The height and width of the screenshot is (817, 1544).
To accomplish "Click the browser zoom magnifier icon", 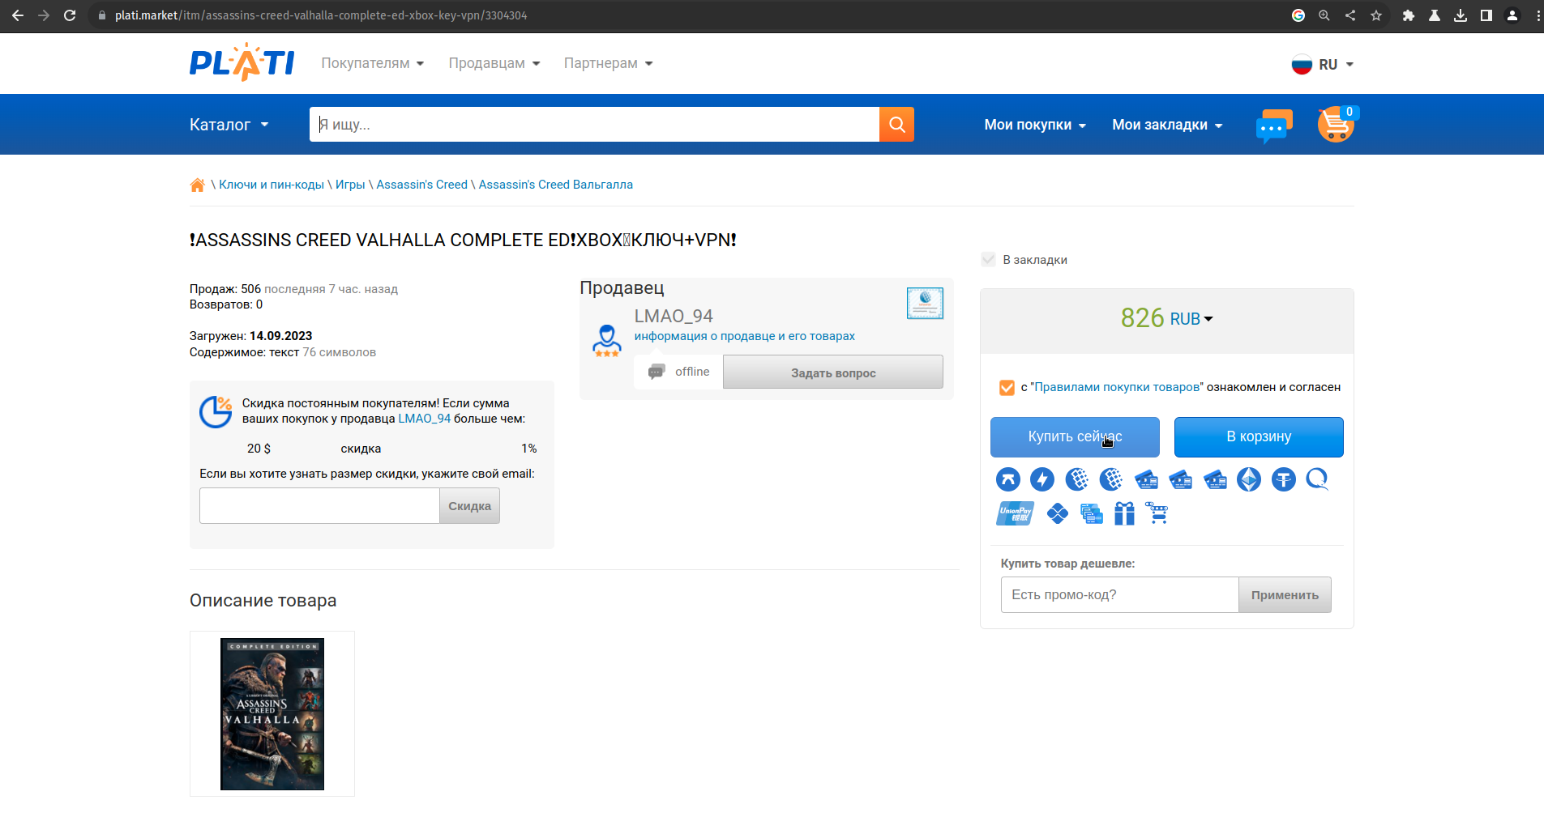I will [1324, 15].
